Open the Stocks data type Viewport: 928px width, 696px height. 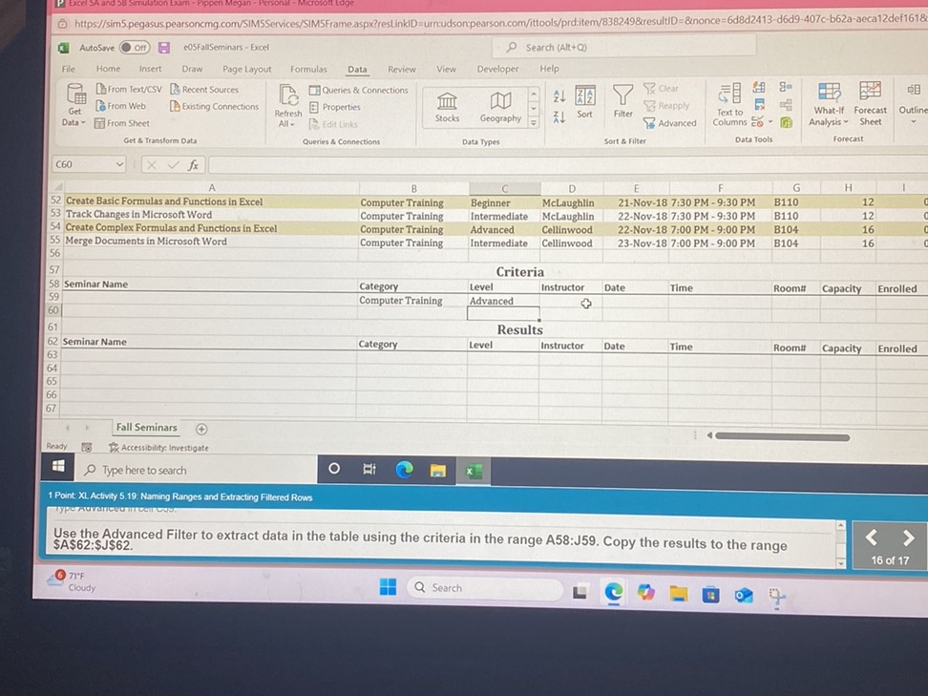click(446, 103)
